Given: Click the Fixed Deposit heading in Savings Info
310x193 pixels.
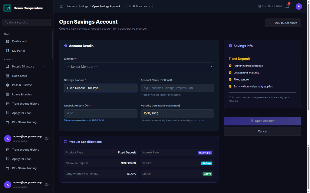Looking at the screenshot, I should coord(239,59).
